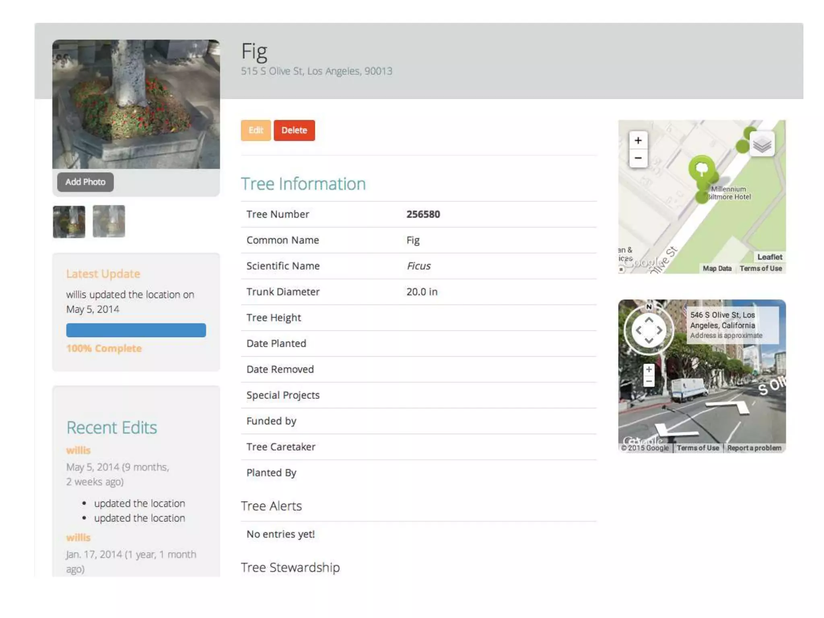This screenshot has height=618, width=824.
Task: Pan street view right with arrow
Action: pos(659,330)
